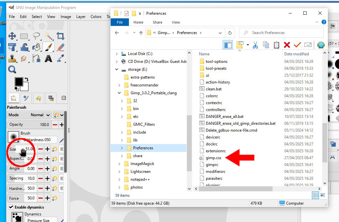Click the red X Delete toolbar icon
The height and width of the screenshot is (222, 339).
[287, 45]
